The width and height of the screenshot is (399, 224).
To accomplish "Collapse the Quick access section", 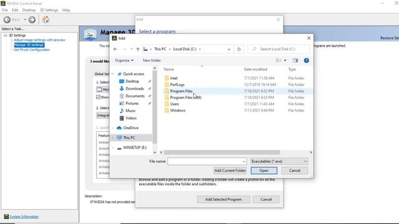I will 113,74.
